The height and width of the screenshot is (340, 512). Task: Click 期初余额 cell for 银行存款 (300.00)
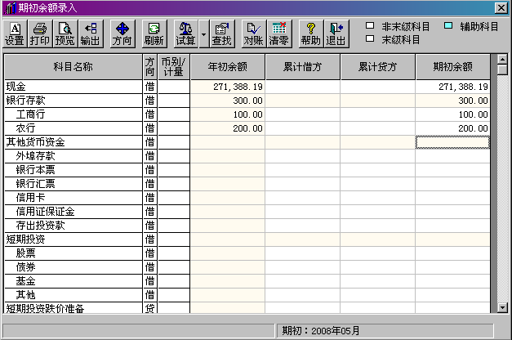pos(453,101)
